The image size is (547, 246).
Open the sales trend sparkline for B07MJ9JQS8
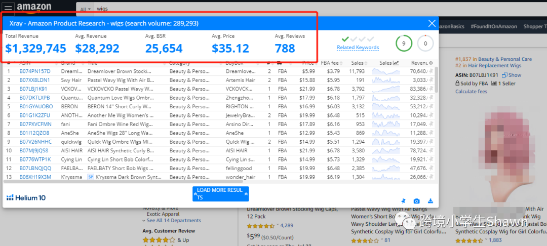pos(386,150)
